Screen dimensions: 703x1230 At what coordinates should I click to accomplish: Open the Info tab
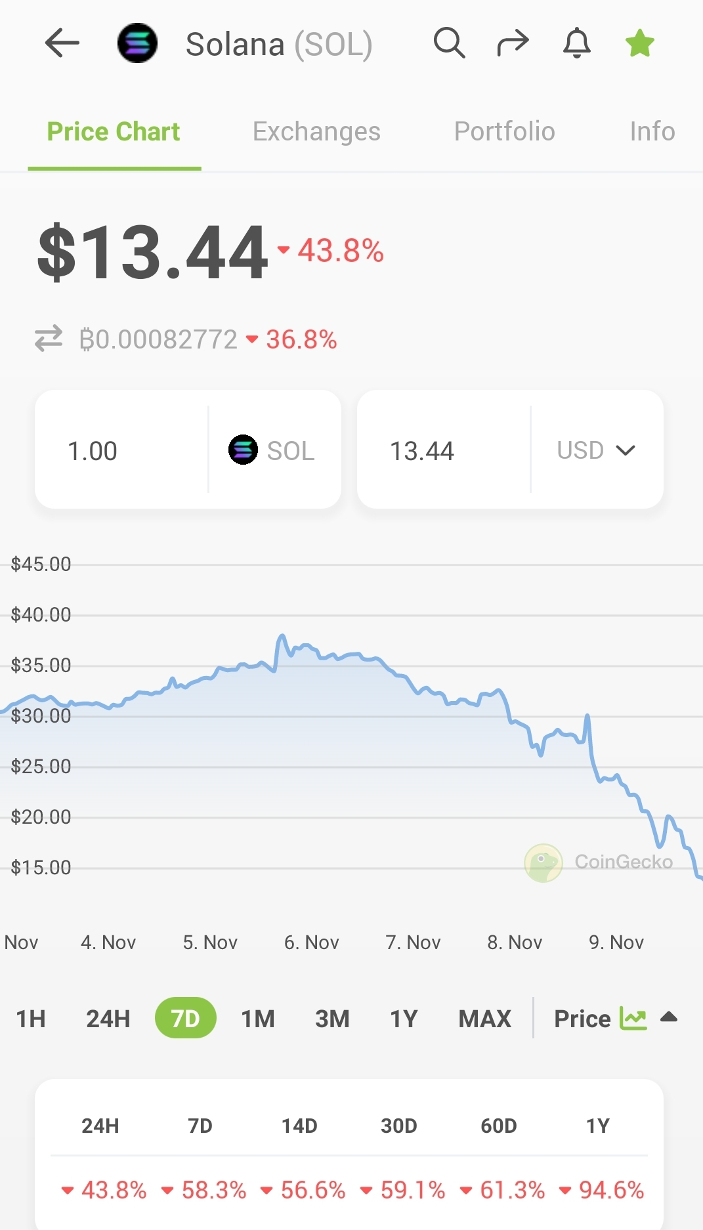[652, 131]
